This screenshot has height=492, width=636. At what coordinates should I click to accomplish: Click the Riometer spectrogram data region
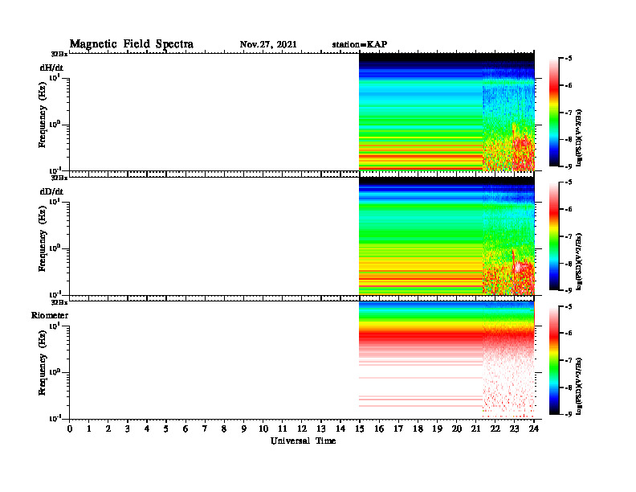tap(446, 359)
